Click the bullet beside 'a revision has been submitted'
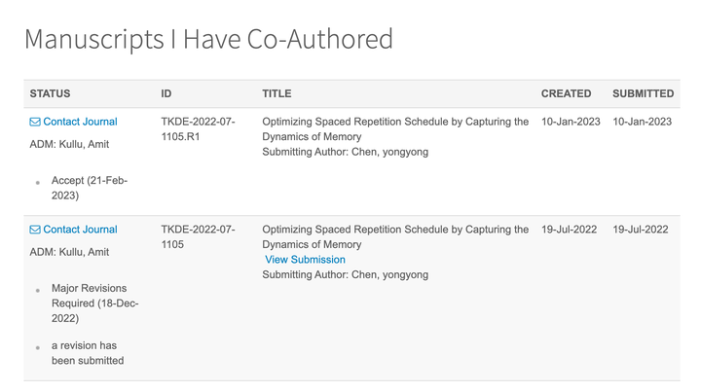This screenshot has width=701, height=392. [38, 347]
